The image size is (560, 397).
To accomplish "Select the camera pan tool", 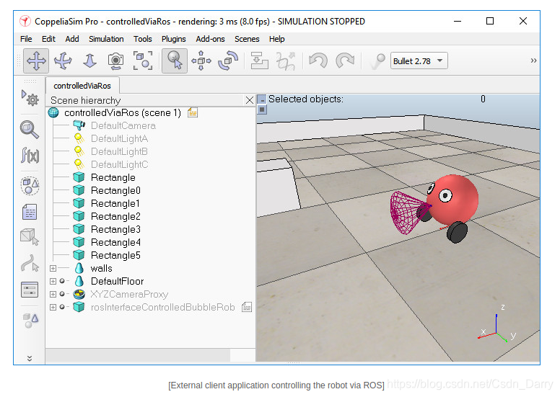I will [36, 61].
